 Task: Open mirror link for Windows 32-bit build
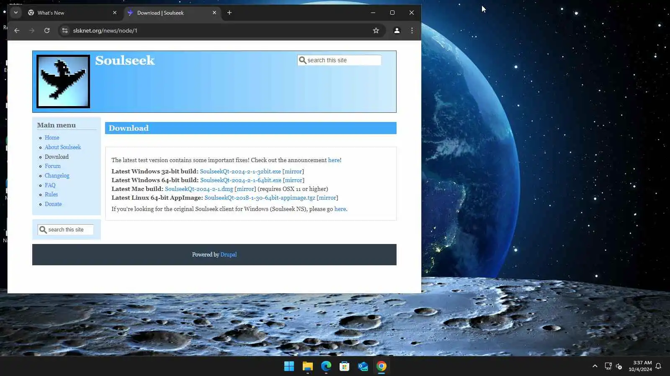(293, 171)
